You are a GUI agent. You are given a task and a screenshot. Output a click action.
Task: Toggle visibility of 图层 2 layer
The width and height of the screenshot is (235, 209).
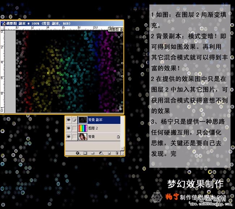pyautogui.click(x=69, y=128)
